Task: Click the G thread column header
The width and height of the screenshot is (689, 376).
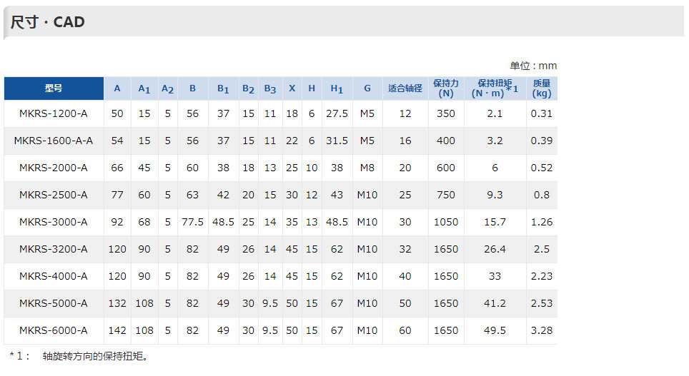Action: pos(367,88)
